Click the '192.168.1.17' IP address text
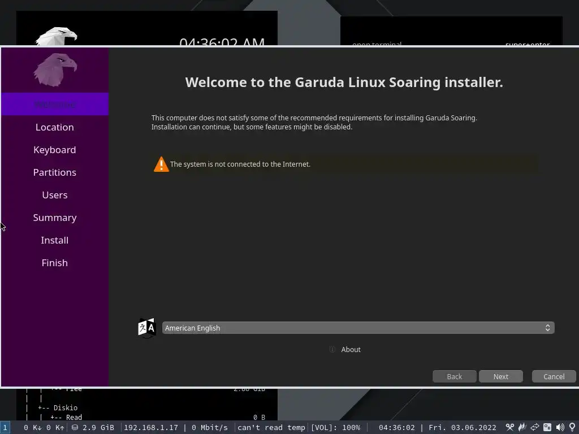The width and height of the screenshot is (579, 434). (x=150, y=427)
